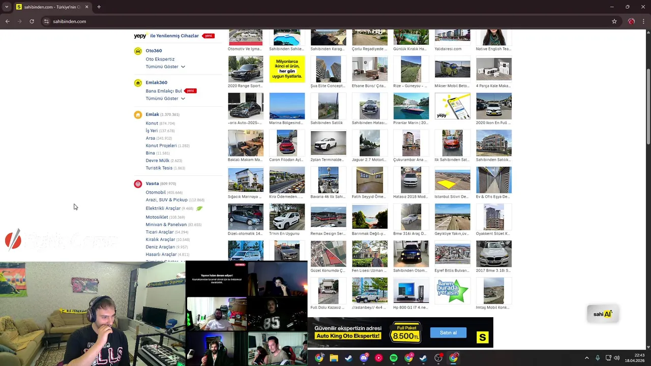Screen dimensions: 651x366
Task: Open a new browser tab
Action: coord(99,7)
